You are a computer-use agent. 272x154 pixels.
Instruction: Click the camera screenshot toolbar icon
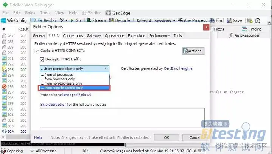click(x=250, y=20)
